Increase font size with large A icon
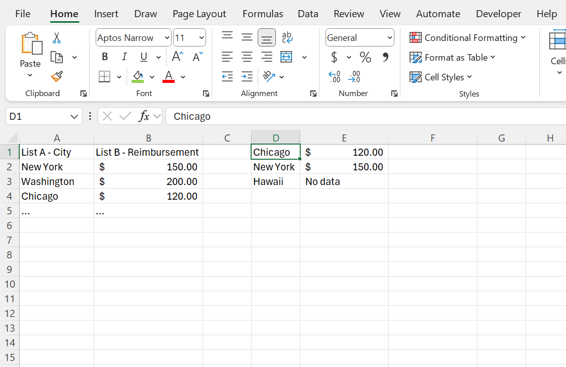Screen dimensions: 566x367 [178, 57]
